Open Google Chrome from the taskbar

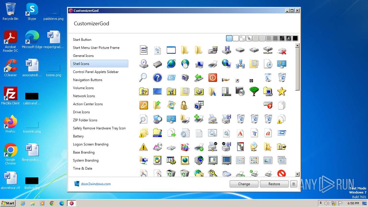(x=52, y=203)
